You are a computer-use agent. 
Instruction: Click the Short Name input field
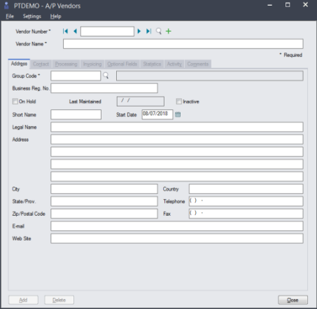76,115
